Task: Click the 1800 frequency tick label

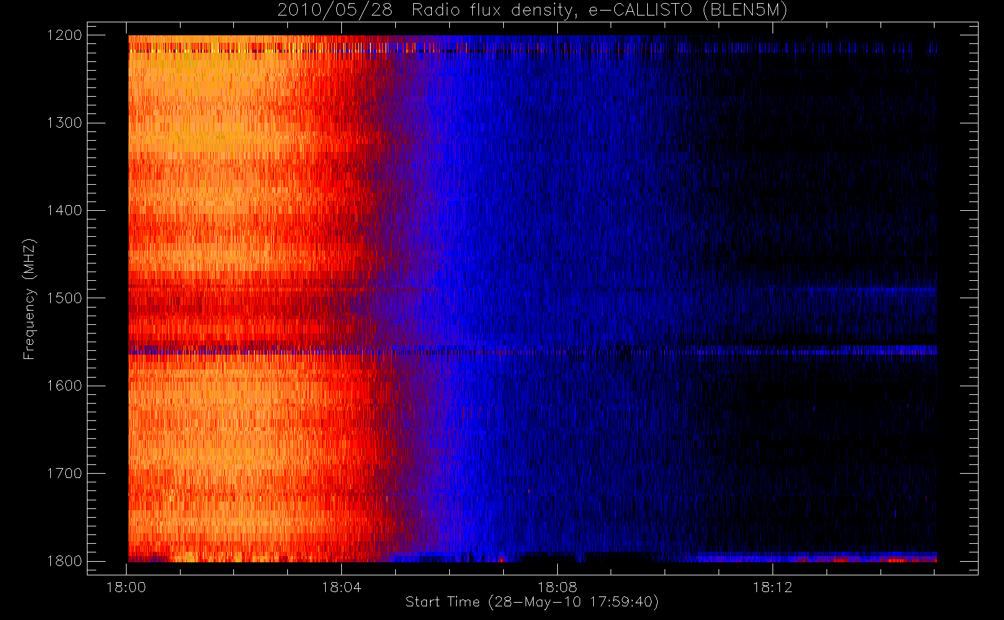Action: point(65,561)
